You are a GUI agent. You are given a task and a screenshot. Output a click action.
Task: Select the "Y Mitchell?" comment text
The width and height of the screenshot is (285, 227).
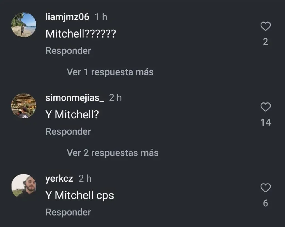72,114
